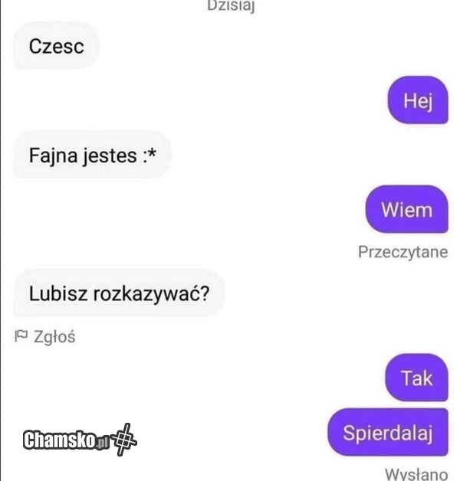
Task: Click the ":*" kiss emoticon in message
Action: (149, 155)
